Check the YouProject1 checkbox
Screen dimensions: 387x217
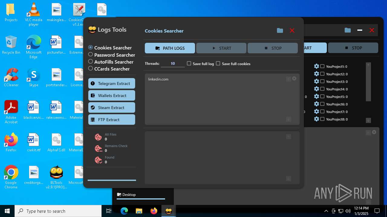tap(322, 66)
